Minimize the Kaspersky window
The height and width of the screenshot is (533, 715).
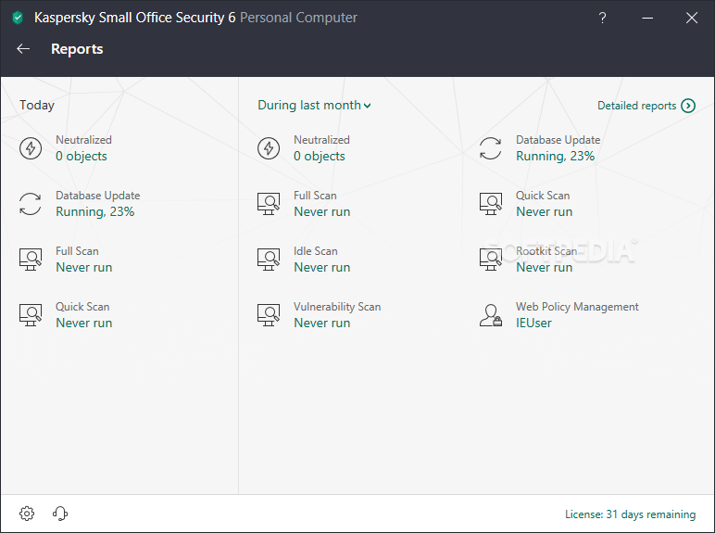(647, 18)
